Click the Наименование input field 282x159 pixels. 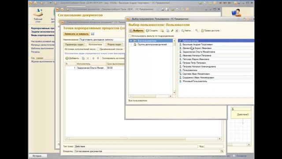click(x=102, y=40)
